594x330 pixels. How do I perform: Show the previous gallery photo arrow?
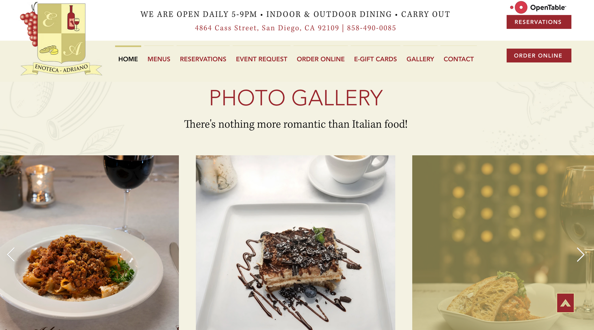[x=11, y=254]
